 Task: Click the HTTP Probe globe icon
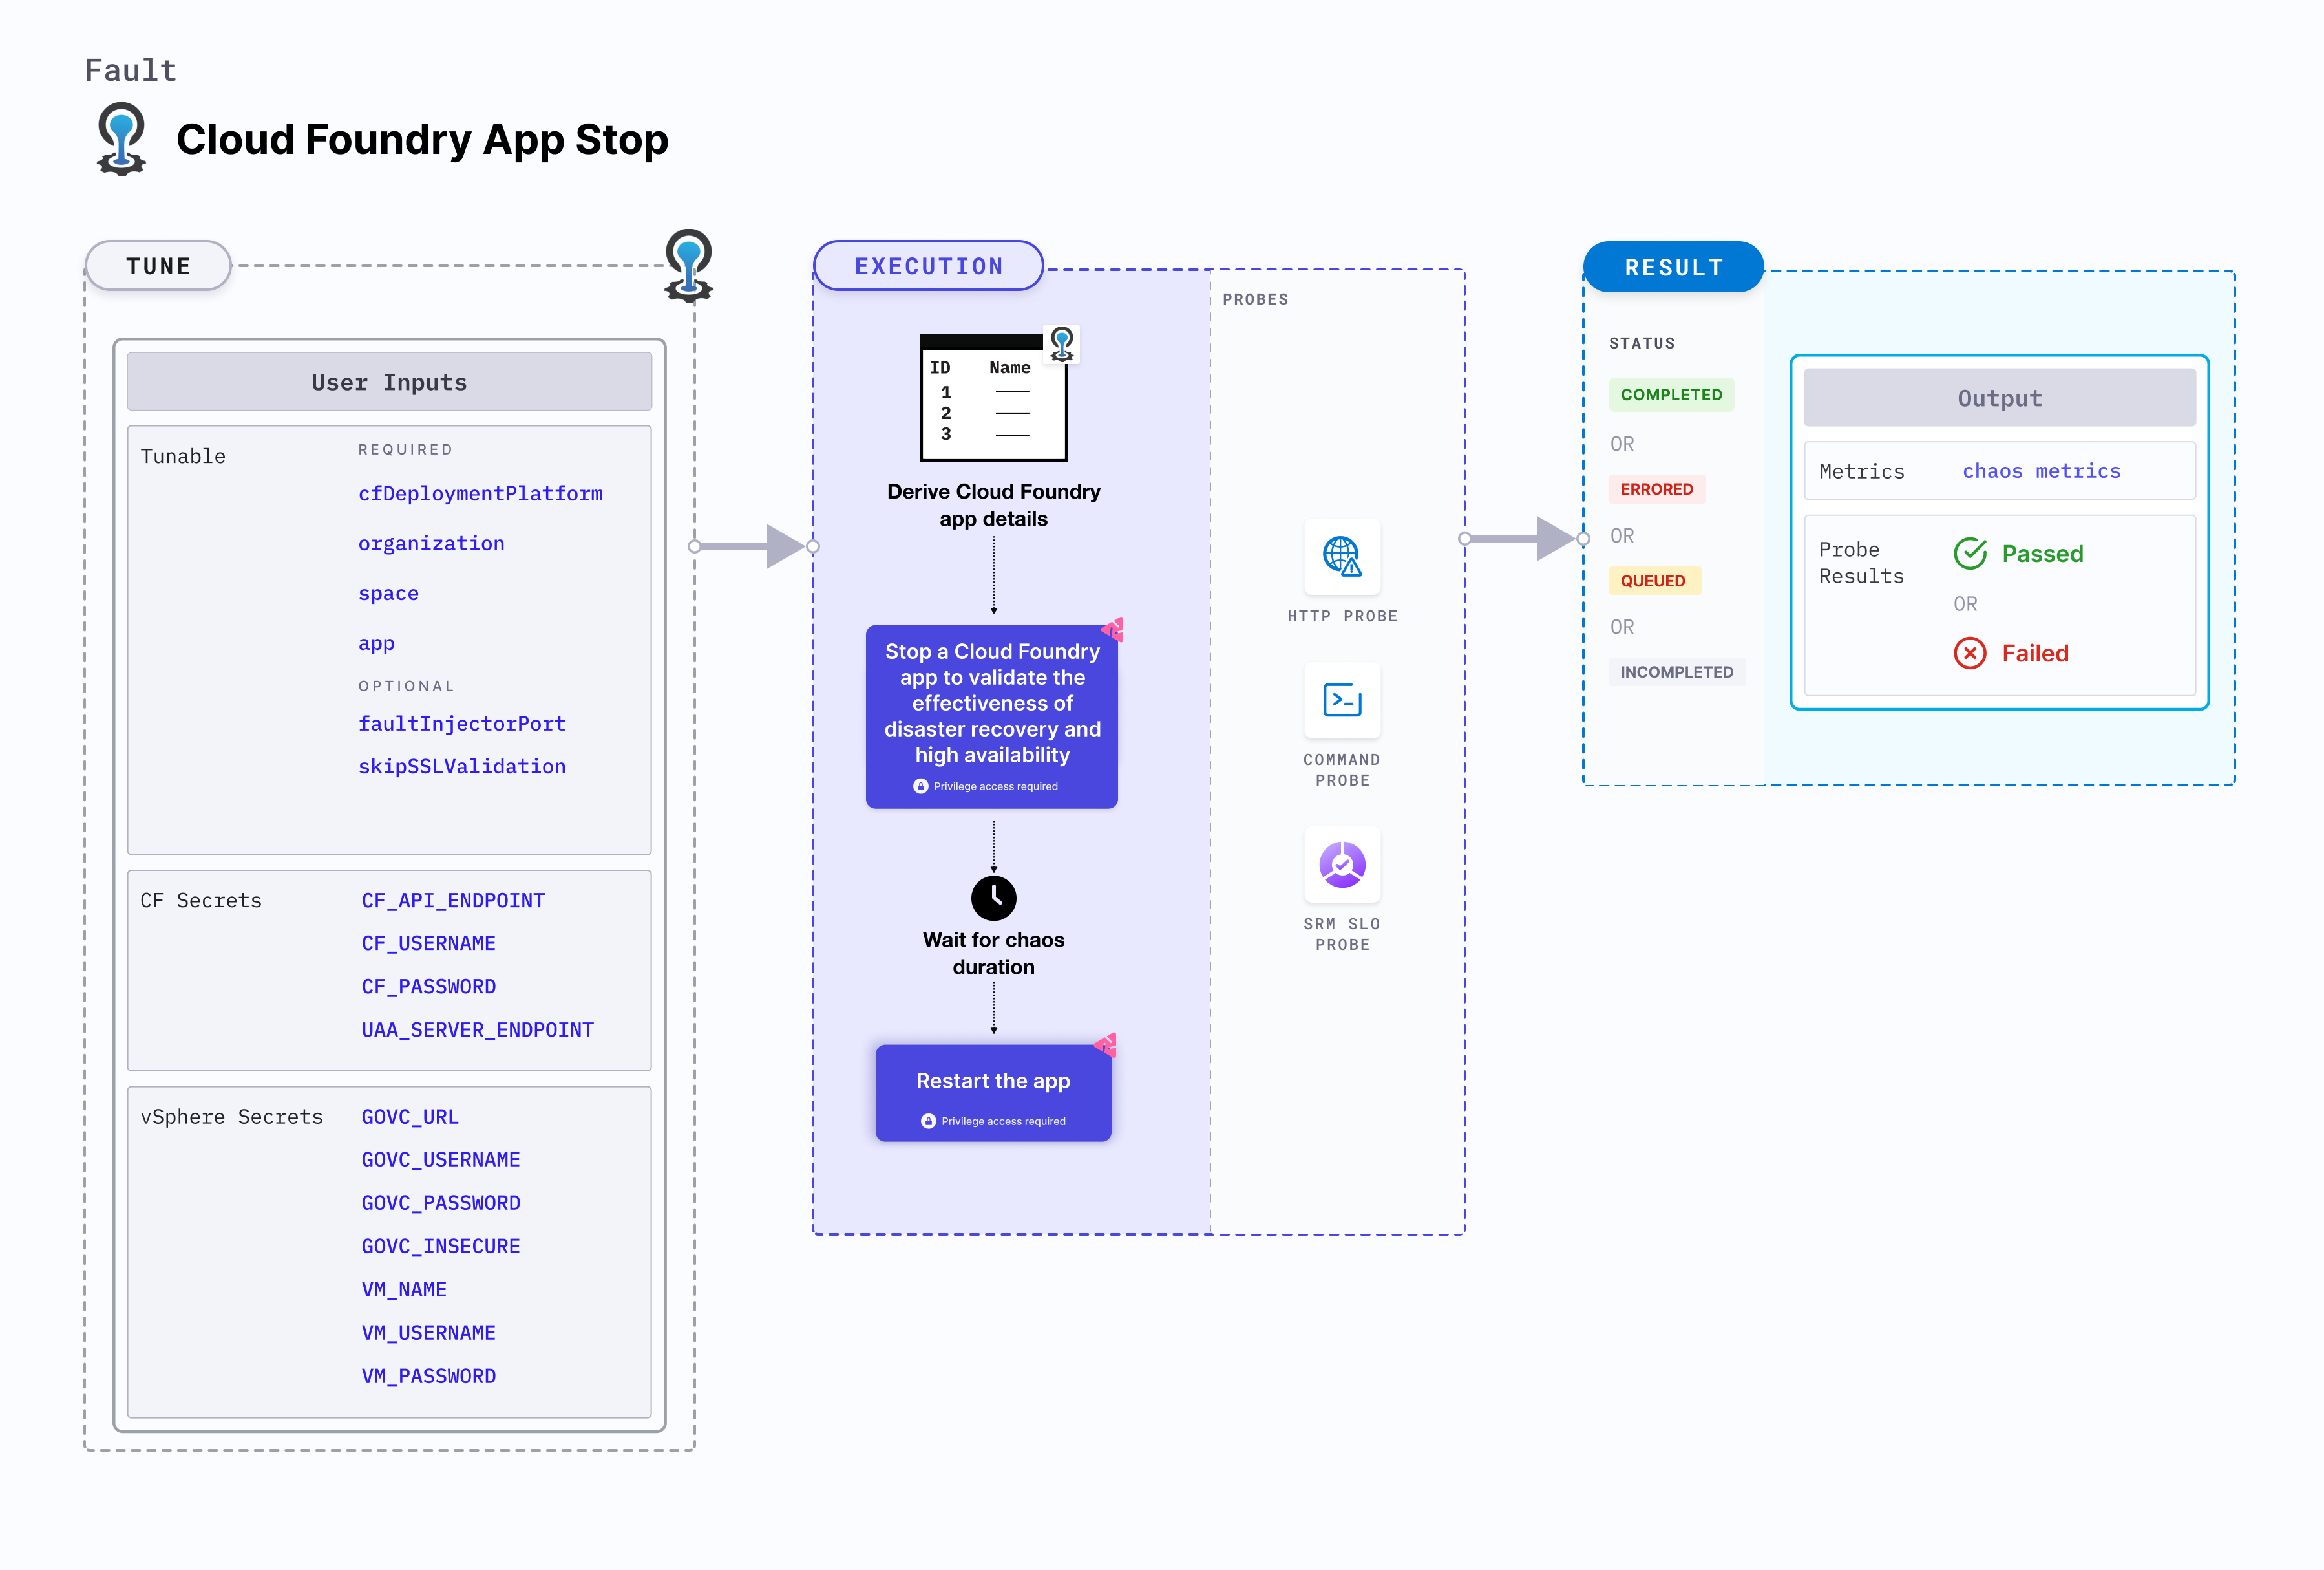pyautogui.click(x=1342, y=556)
